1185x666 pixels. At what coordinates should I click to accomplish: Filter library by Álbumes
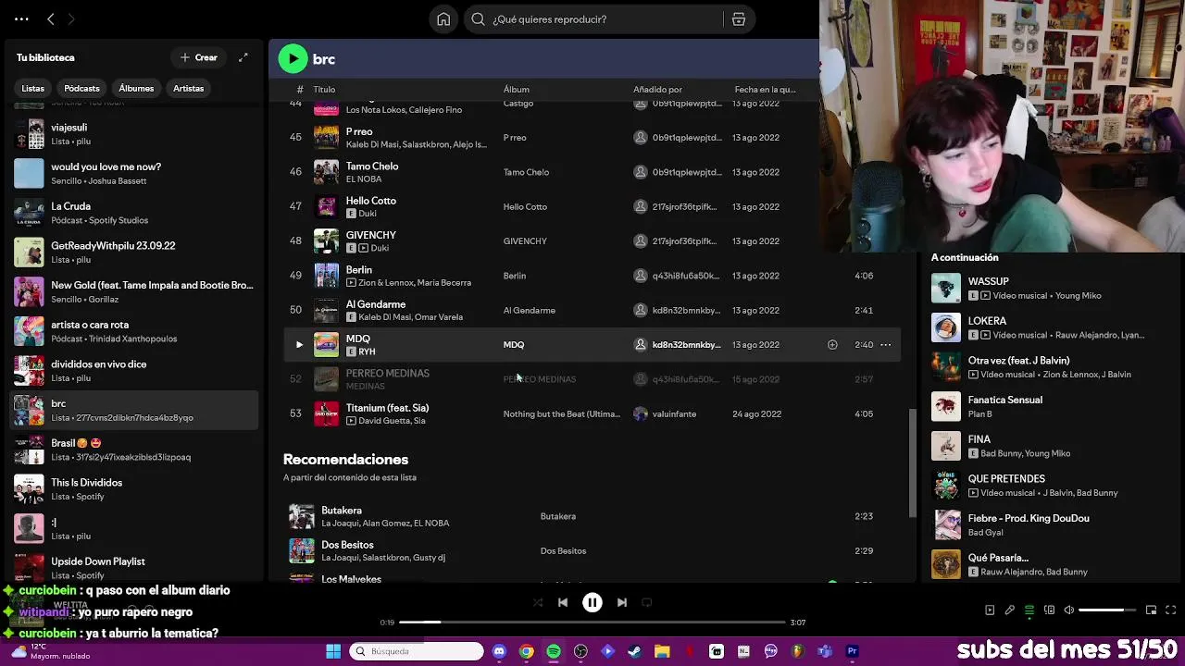tap(136, 89)
